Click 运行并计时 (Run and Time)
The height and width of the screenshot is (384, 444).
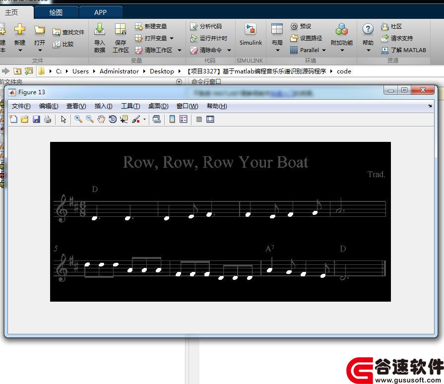click(x=209, y=38)
